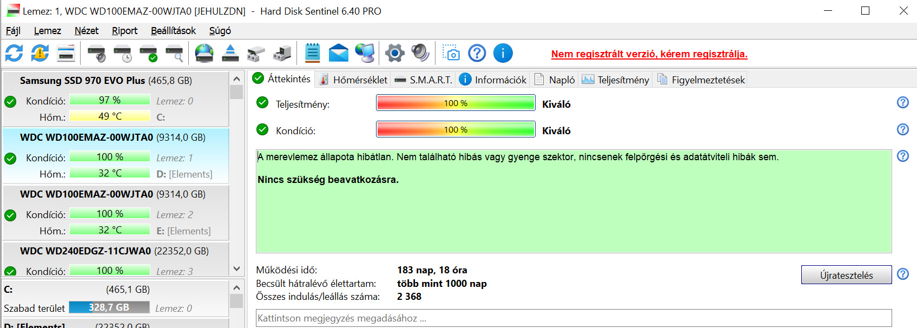The width and height of the screenshot is (917, 328).
Task: Click the blue envelope email icon
Action: (x=339, y=53)
